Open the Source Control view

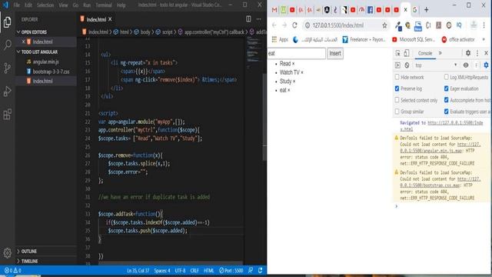click(x=7, y=68)
